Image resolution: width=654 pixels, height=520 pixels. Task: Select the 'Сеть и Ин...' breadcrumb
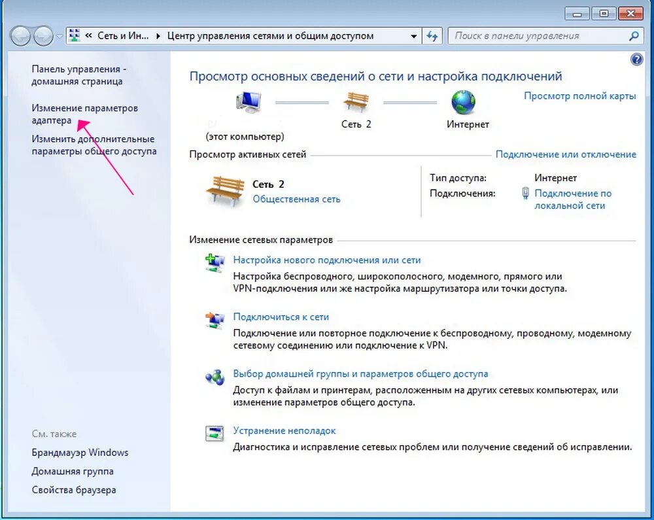[123, 36]
